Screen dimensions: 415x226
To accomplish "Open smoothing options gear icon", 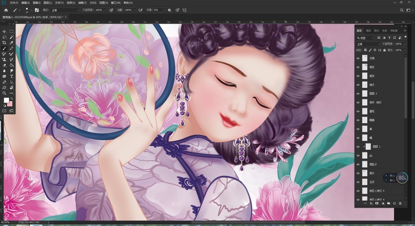I will pos(169,10).
